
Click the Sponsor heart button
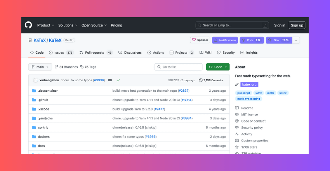[200, 40]
